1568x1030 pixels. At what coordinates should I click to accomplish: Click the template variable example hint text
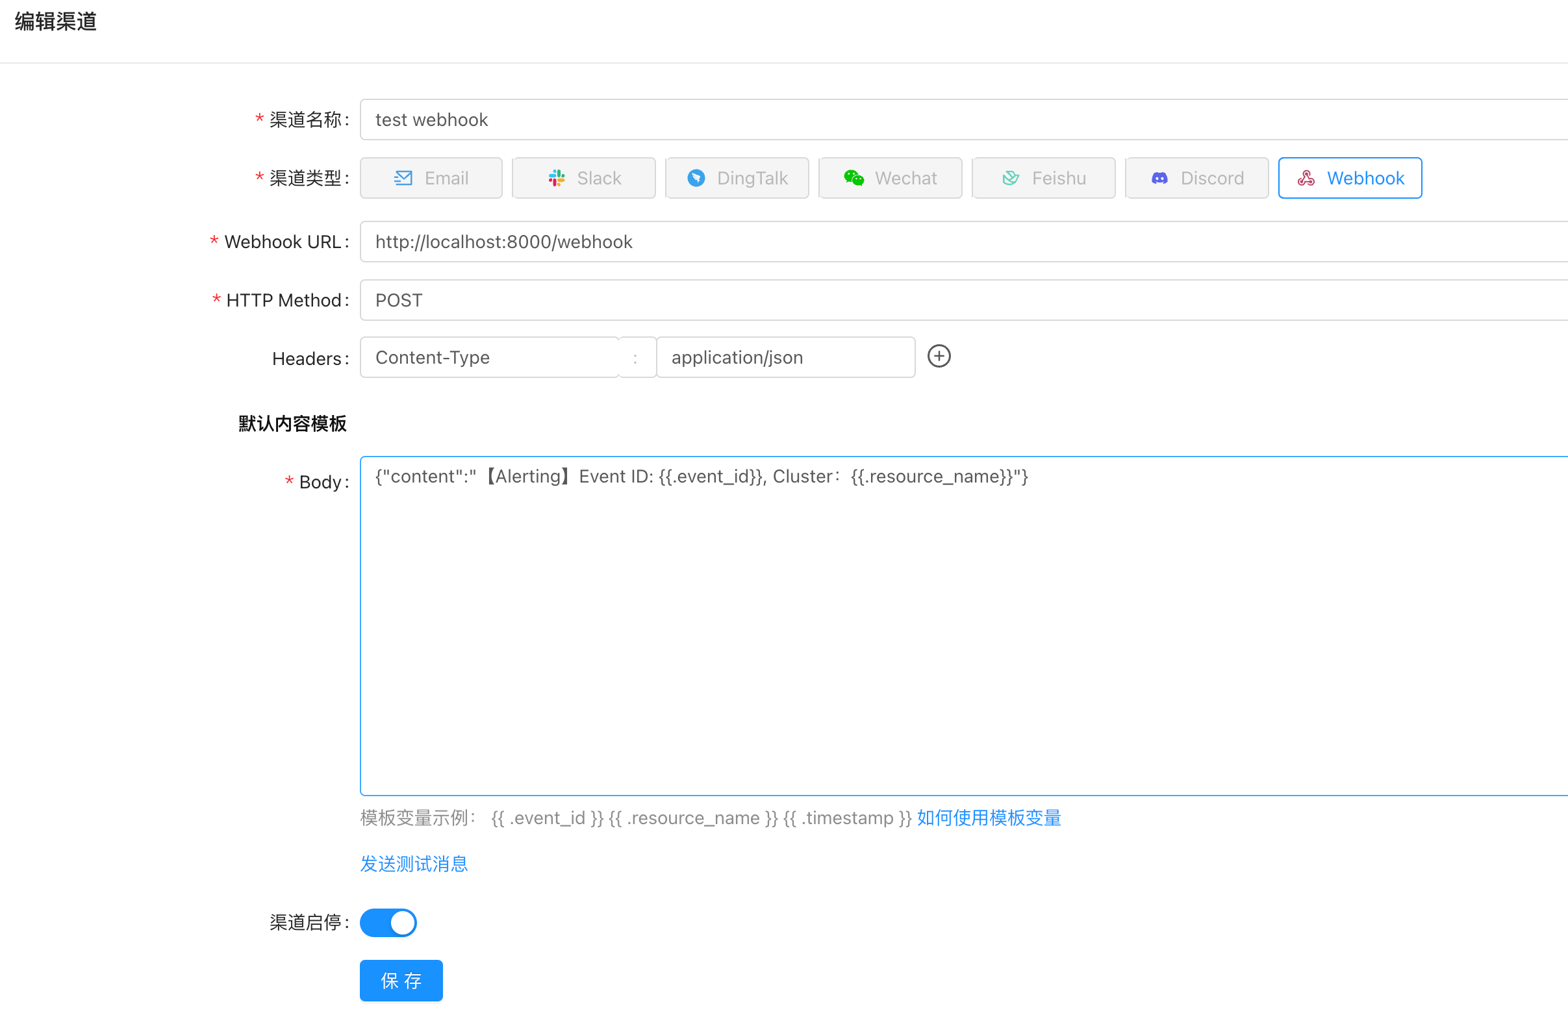[635, 817]
